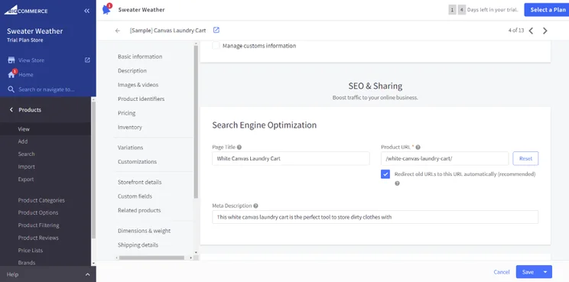569x282 pixels.
Task: Jump to Description section
Action: 132,70
